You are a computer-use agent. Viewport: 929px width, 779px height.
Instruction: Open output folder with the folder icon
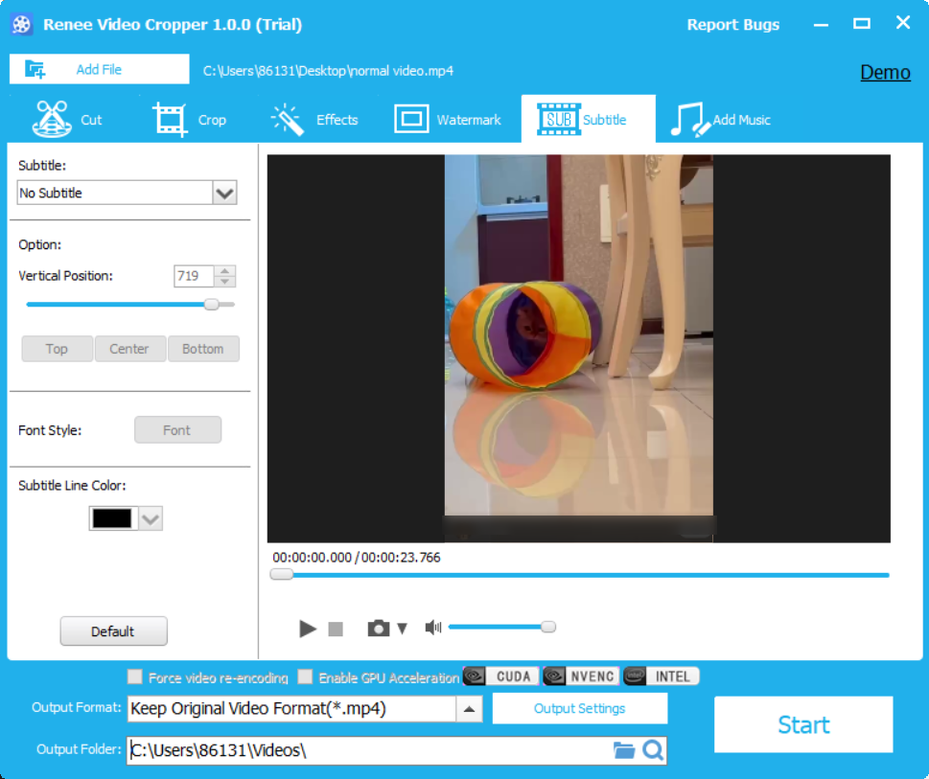[x=624, y=750]
